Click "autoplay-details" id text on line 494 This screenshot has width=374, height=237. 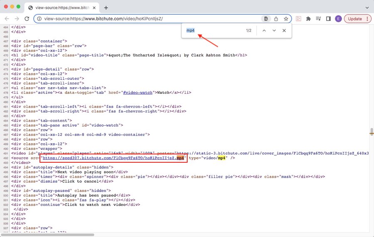(52, 167)
